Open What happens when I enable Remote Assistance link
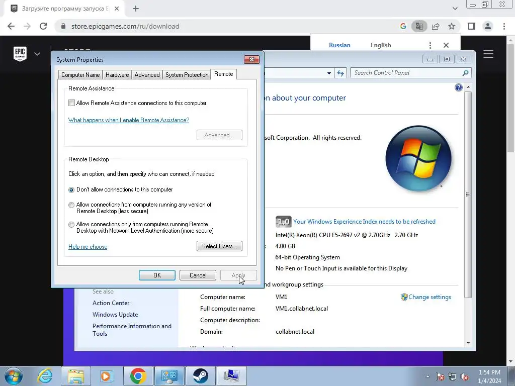 [129, 120]
